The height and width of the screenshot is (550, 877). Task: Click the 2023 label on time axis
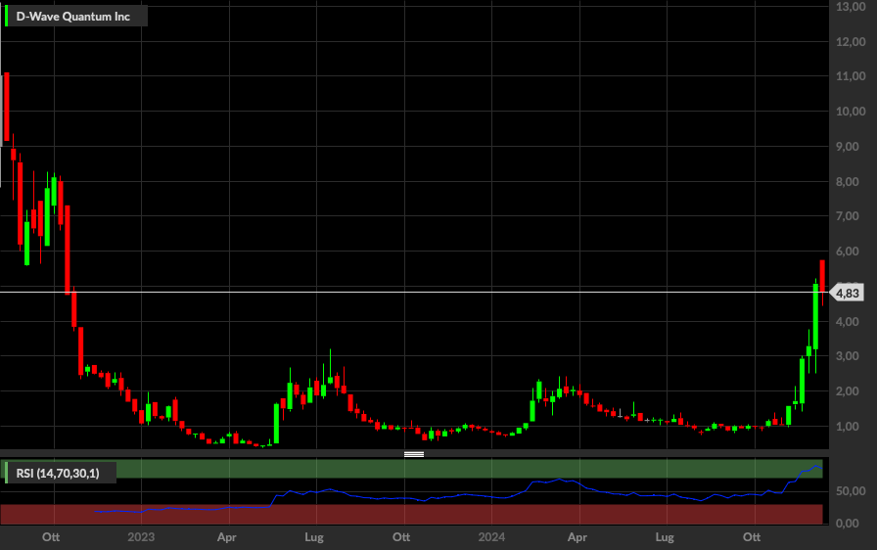coord(140,537)
